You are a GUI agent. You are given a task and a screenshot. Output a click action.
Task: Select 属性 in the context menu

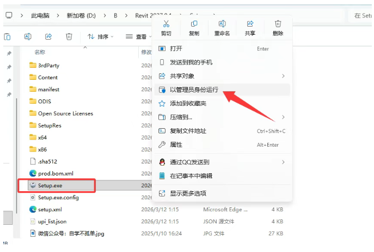[176, 144]
